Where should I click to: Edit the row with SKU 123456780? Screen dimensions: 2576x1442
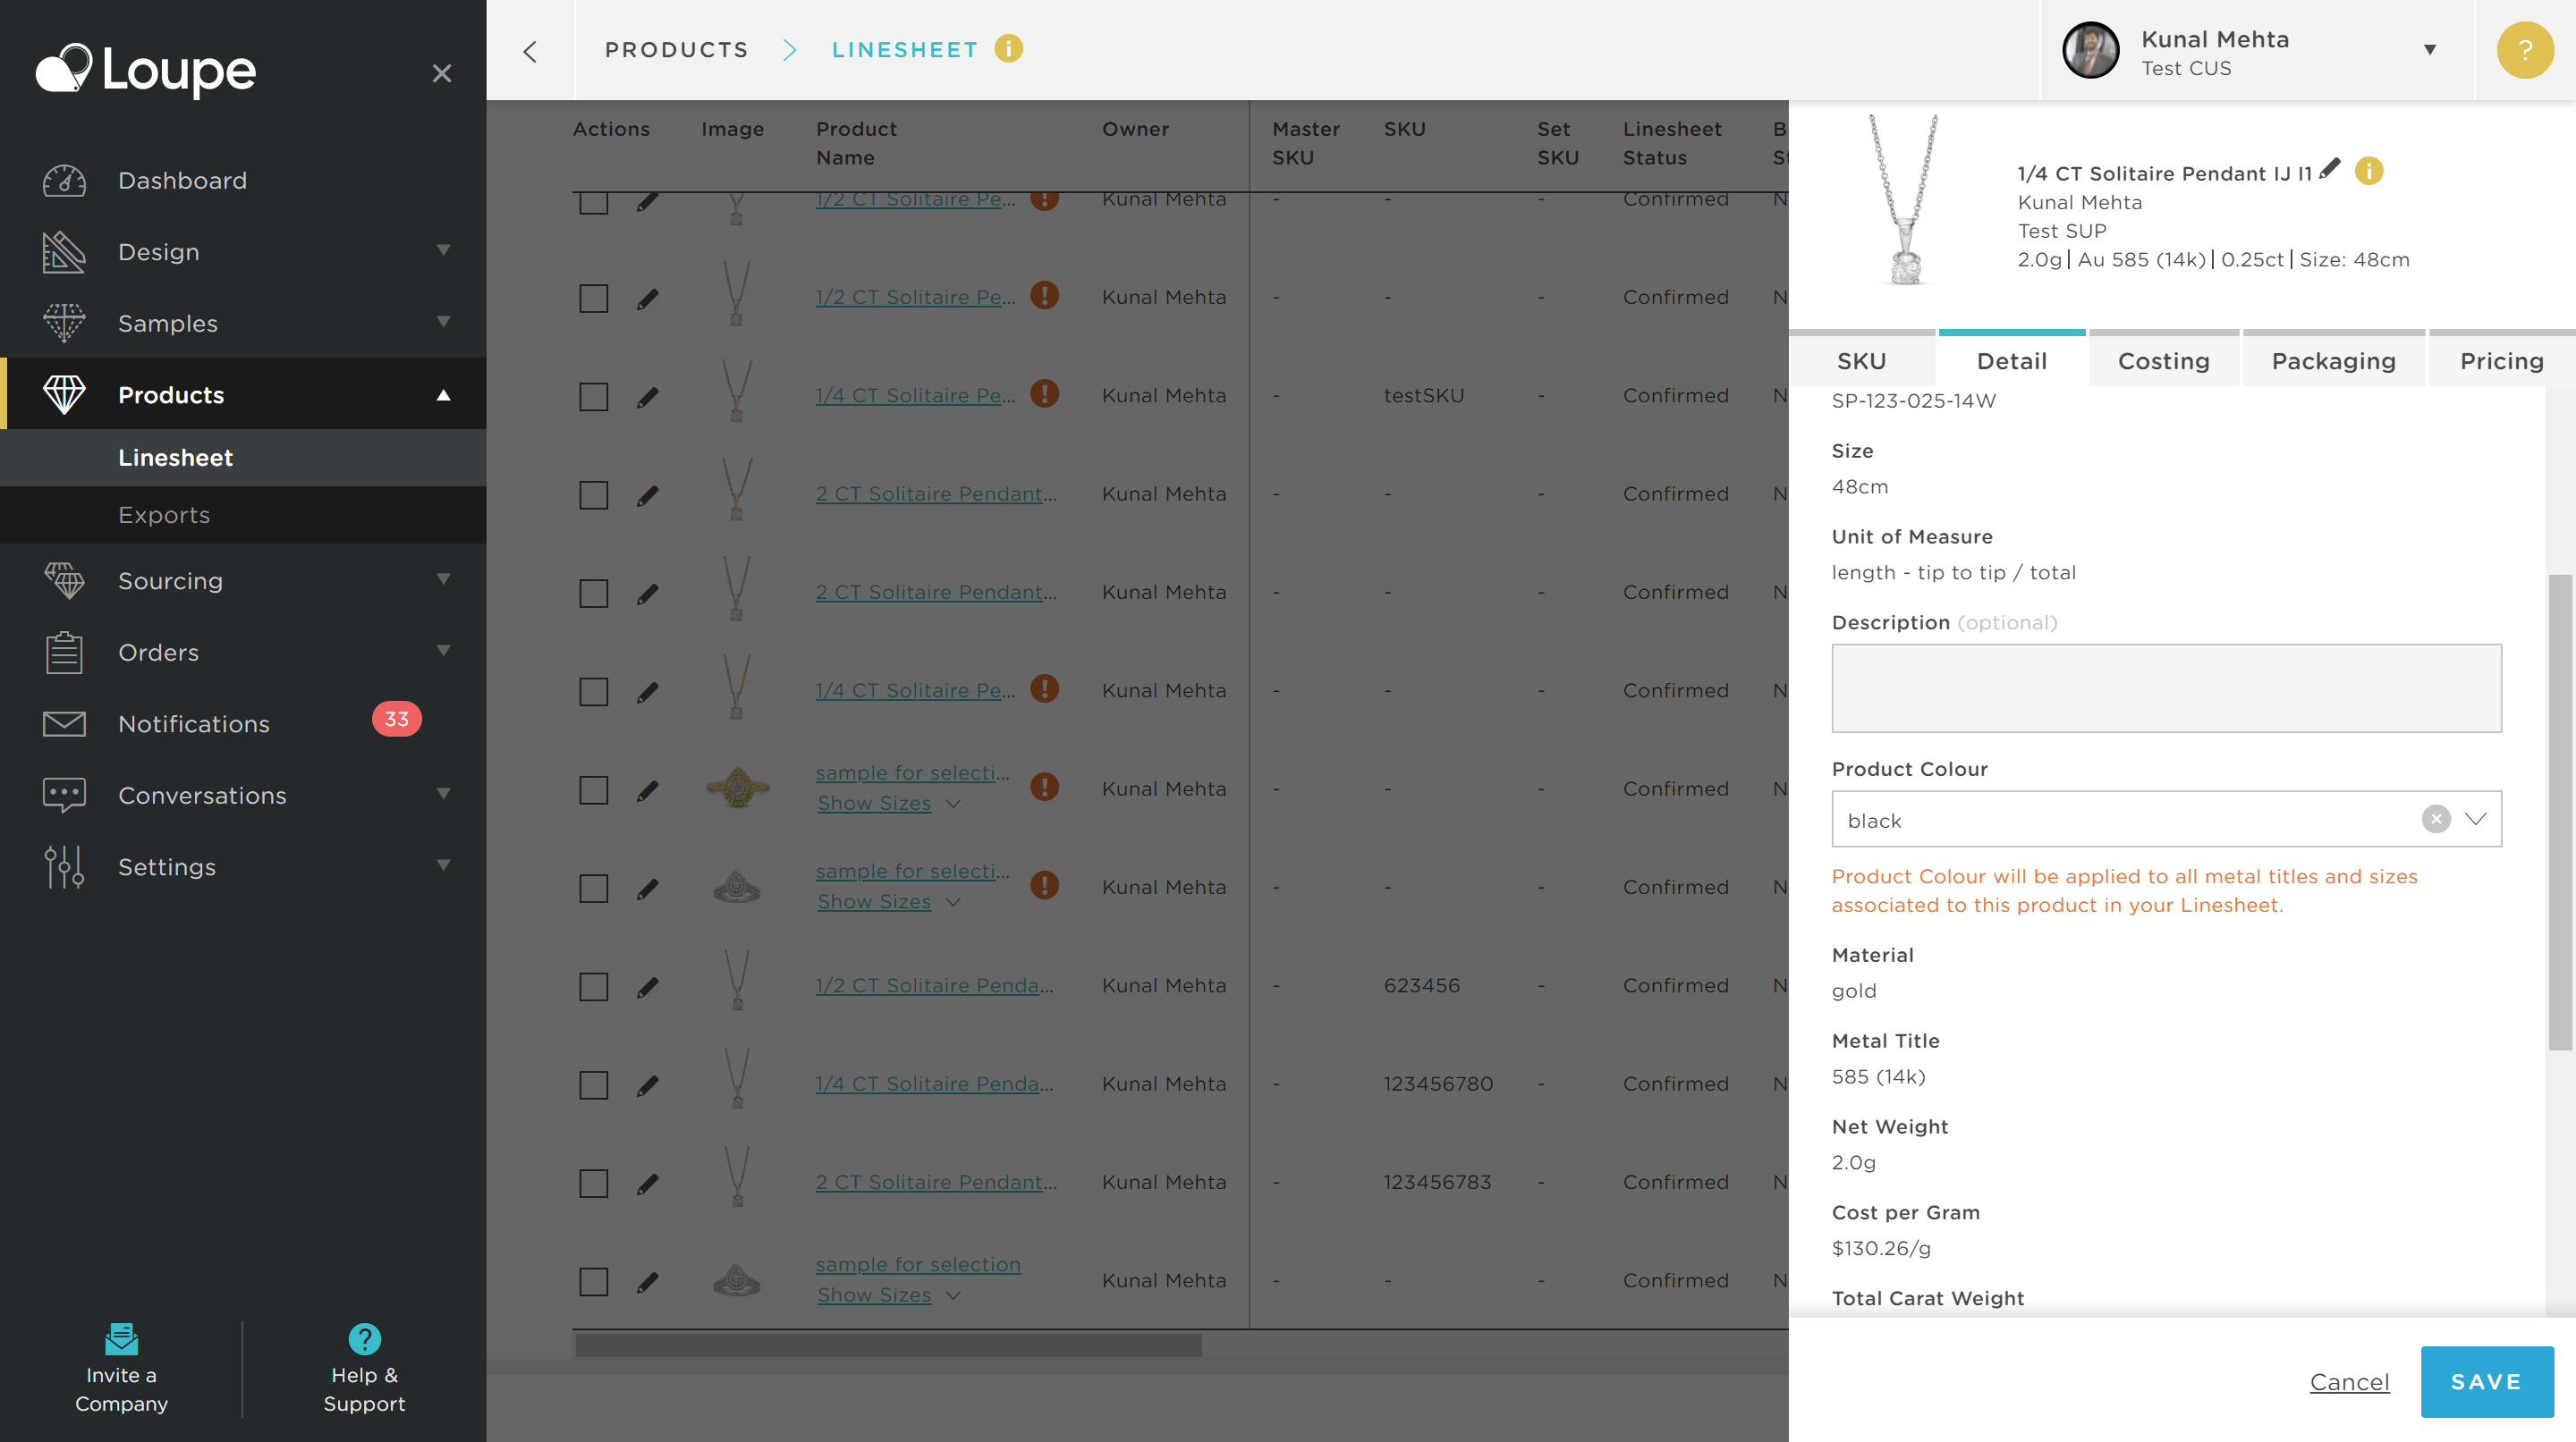pyautogui.click(x=647, y=1085)
